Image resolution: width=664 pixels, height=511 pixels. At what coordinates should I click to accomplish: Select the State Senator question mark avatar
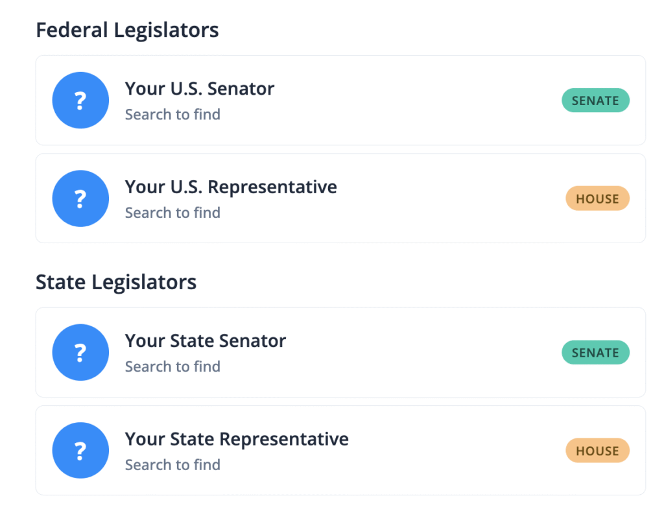point(80,352)
